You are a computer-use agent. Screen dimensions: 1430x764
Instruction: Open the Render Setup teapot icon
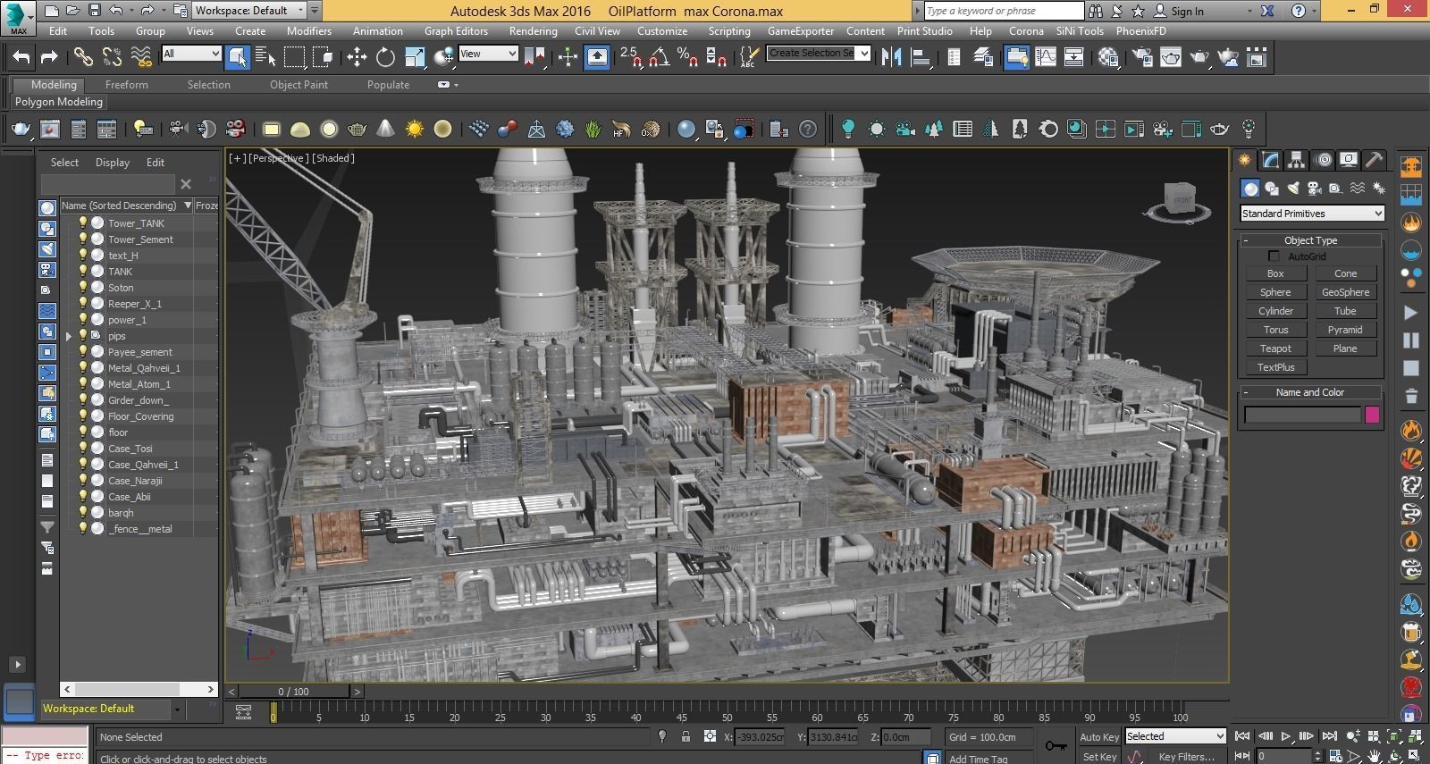[x=1142, y=58]
